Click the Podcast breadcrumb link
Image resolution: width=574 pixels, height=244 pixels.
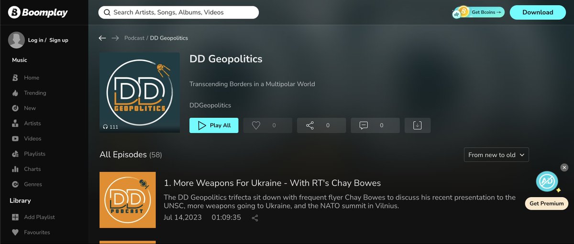tap(134, 38)
